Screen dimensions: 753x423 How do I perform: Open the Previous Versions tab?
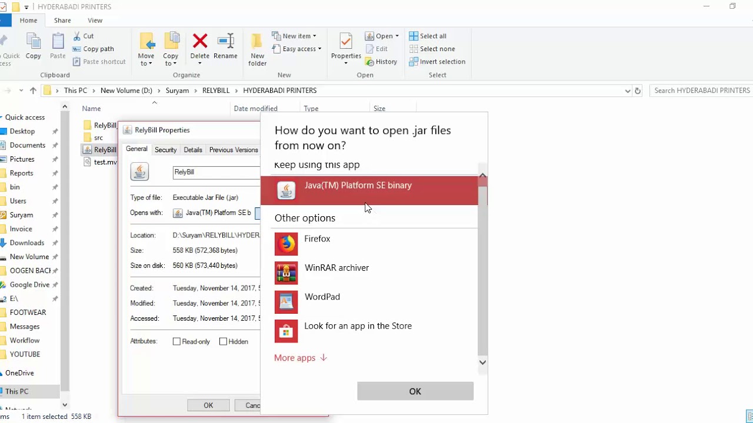click(x=234, y=150)
